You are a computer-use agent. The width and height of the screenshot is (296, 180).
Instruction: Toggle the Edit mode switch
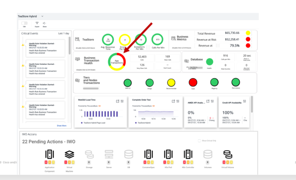coord(24,23)
